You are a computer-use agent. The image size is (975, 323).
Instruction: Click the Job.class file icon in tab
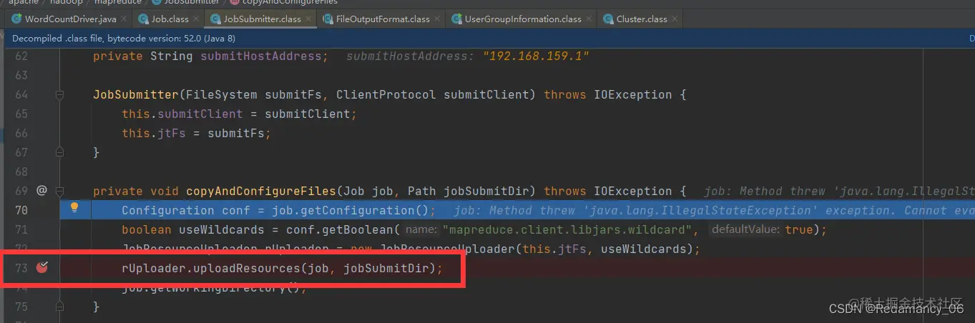coord(144,19)
